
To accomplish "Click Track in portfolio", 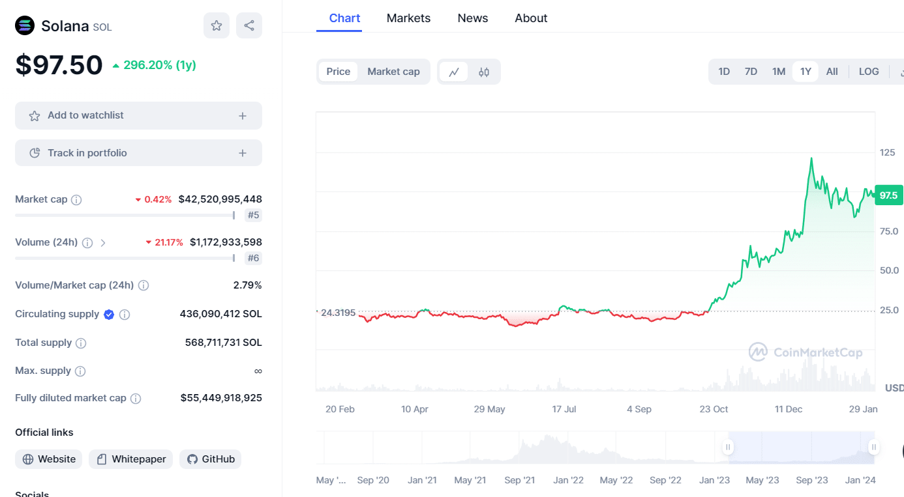I will 138,152.
